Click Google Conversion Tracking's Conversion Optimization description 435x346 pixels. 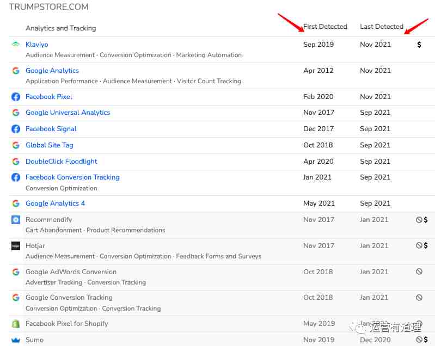pos(62,308)
